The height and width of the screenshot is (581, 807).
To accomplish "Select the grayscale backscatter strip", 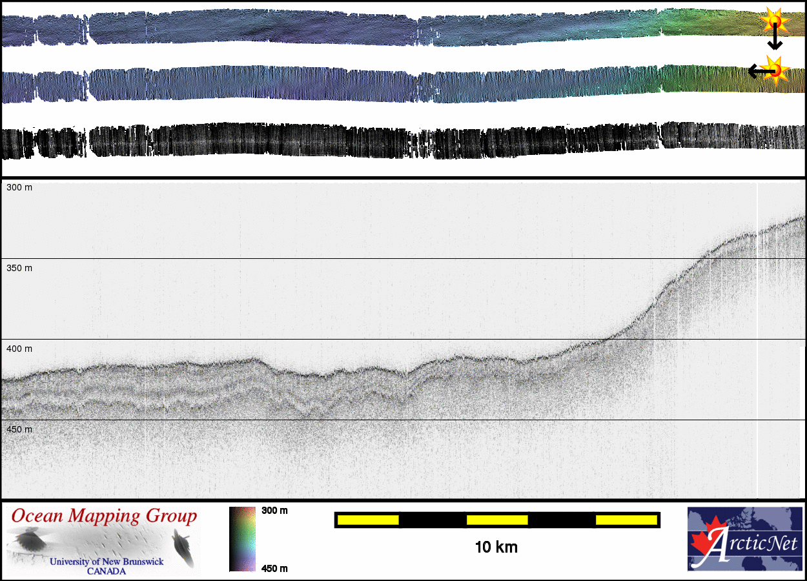I will point(387,140).
